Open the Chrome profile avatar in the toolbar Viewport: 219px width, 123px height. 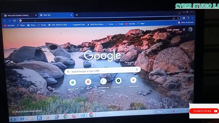pyautogui.click(x=188, y=18)
